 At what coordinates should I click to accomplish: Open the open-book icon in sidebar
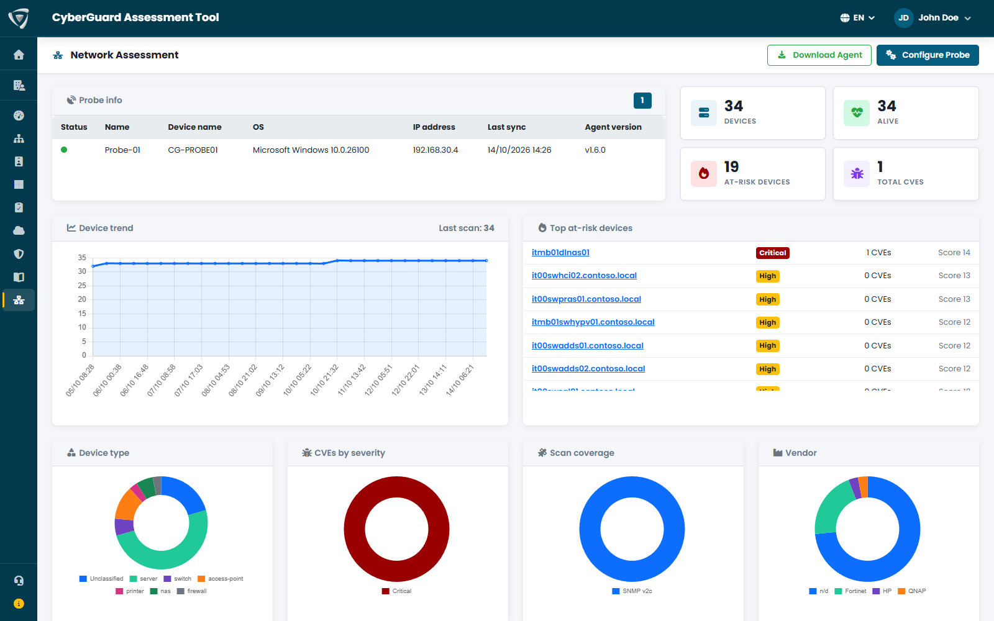(19, 277)
